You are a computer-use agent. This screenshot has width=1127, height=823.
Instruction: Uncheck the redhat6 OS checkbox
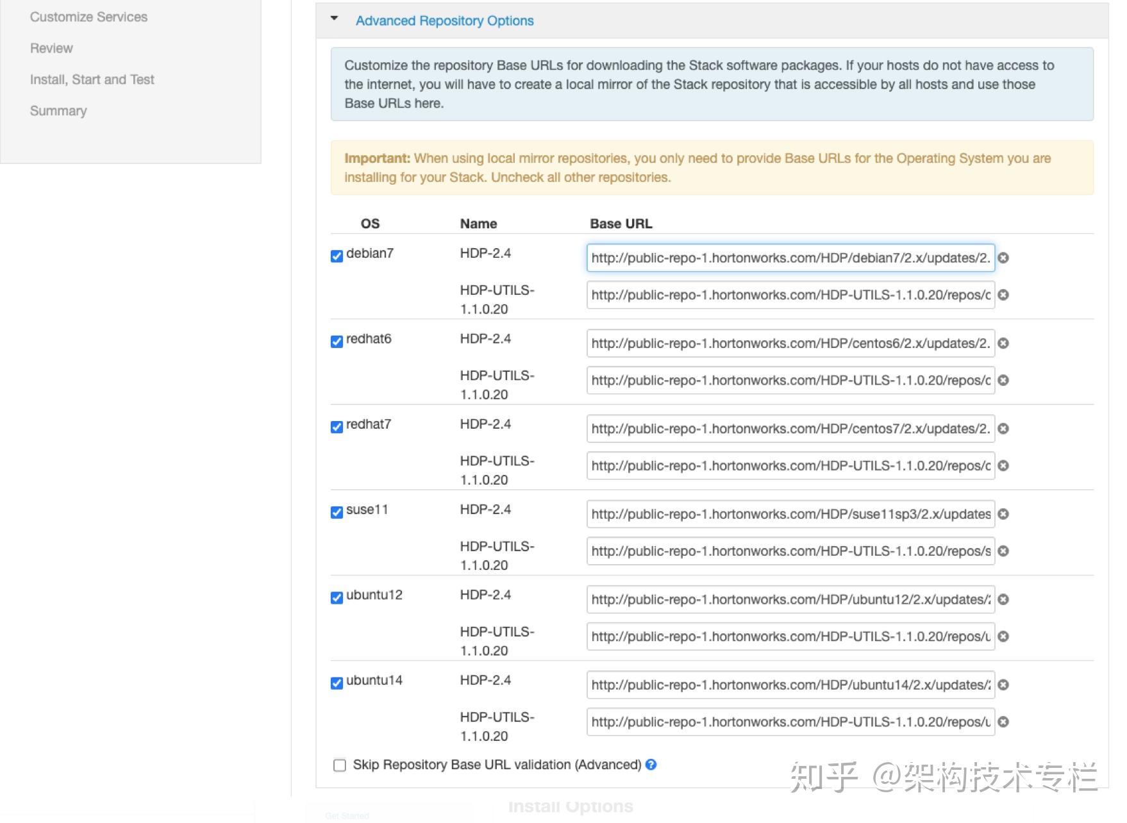click(337, 342)
